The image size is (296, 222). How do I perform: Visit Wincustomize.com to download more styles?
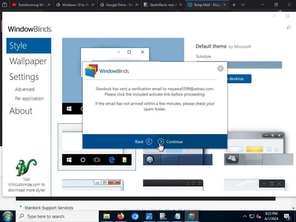[26, 185]
